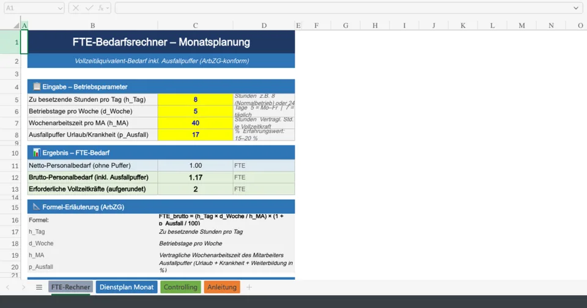This screenshot has height=308, width=587.
Task: Select the d_Woche label in row 18
Action: click(x=92, y=243)
